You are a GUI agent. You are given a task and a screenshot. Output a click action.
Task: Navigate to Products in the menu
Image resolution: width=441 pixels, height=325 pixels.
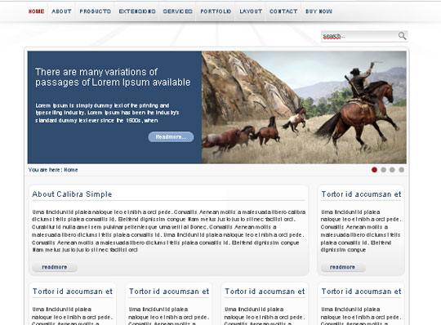(x=95, y=11)
